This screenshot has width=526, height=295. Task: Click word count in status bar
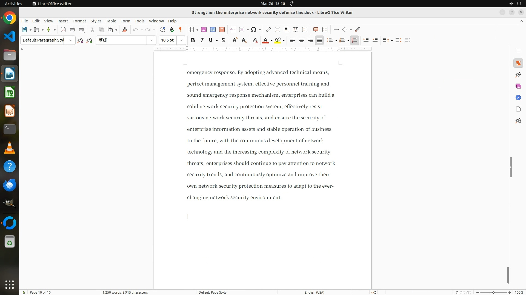[x=125, y=292]
